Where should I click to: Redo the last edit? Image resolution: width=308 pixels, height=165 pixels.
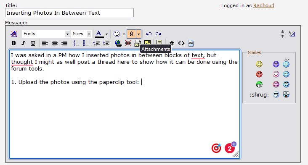click(x=158, y=34)
